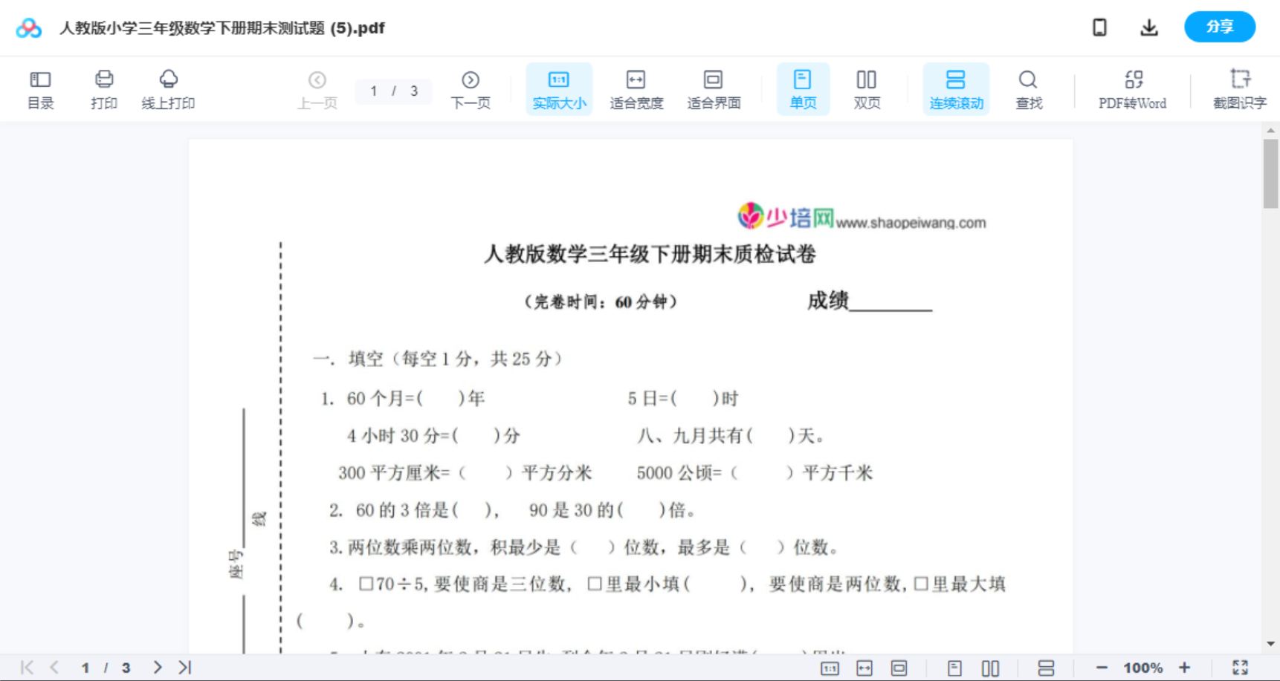The image size is (1280, 681).
Task: Click the 100% zoom level display
Action: 1143,667
